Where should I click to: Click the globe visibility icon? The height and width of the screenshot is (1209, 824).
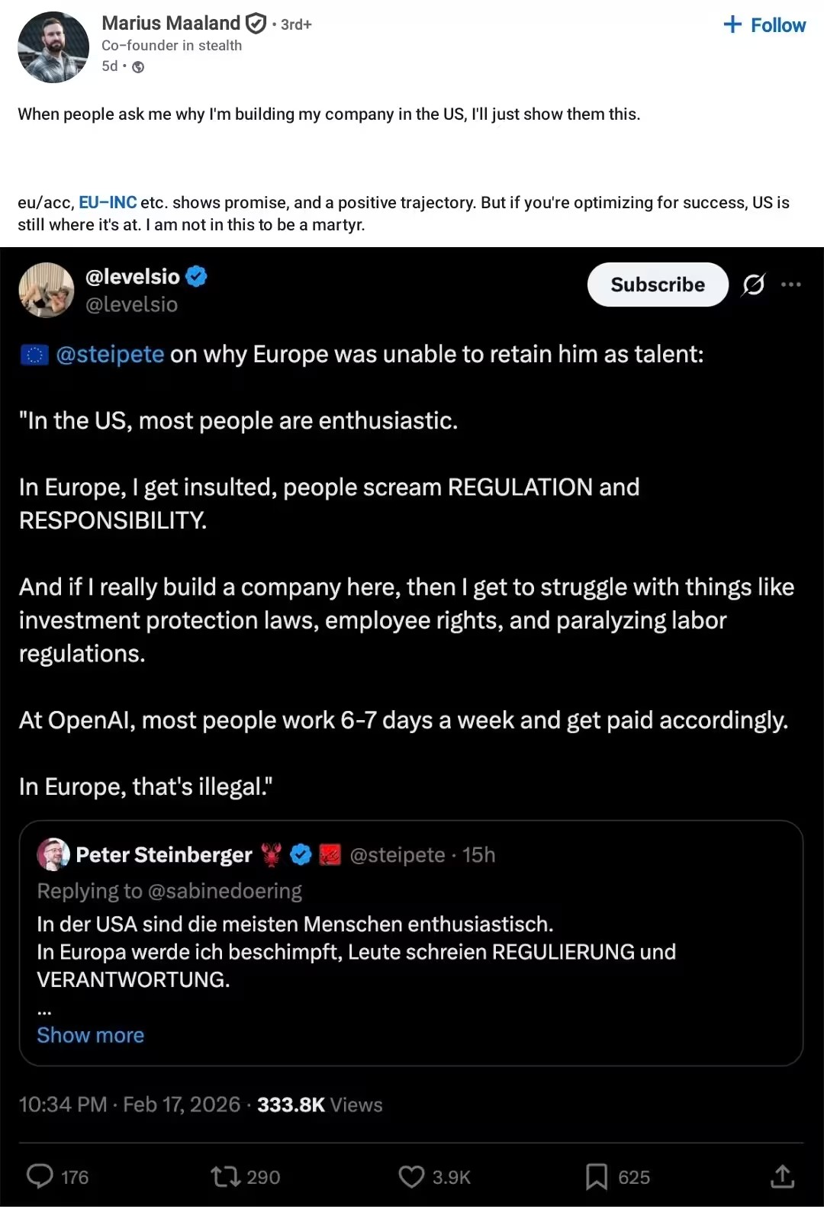[138, 67]
